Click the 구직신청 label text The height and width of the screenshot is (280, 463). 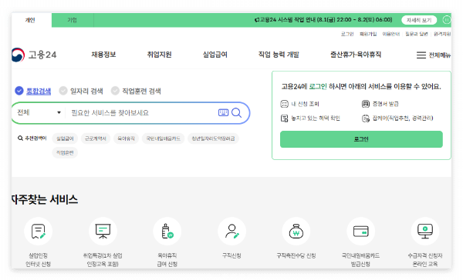point(231,255)
